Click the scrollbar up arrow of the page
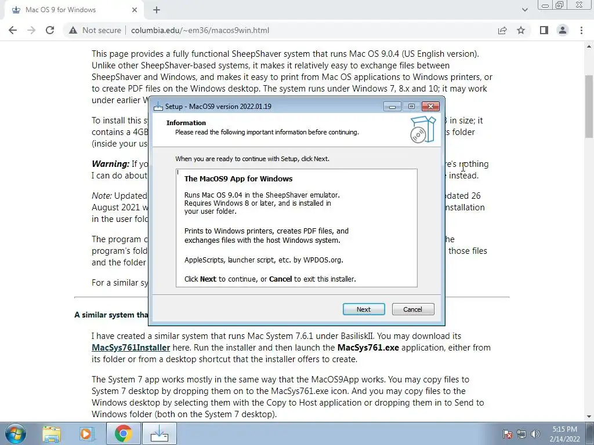594x445 pixels. coord(589,46)
